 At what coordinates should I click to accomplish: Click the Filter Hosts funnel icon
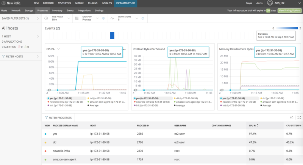tap(3, 56)
